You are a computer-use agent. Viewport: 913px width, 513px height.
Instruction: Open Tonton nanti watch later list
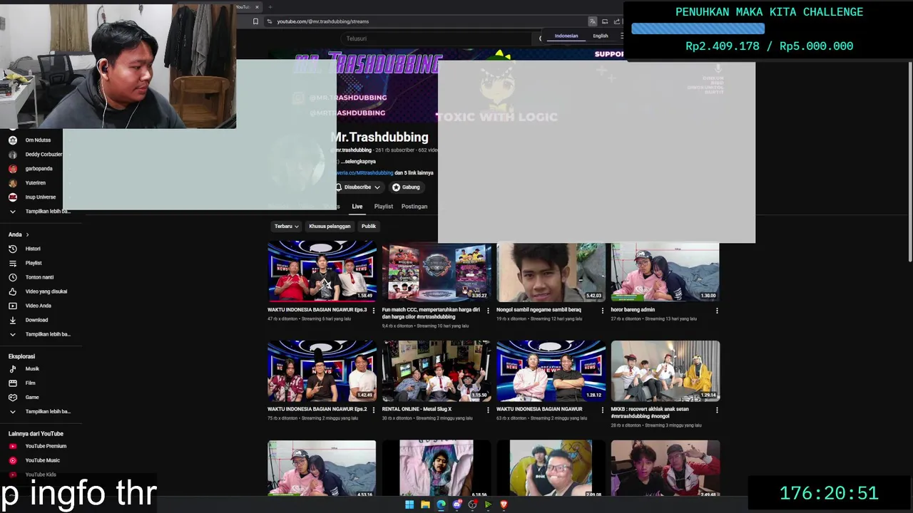tap(39, 277)
